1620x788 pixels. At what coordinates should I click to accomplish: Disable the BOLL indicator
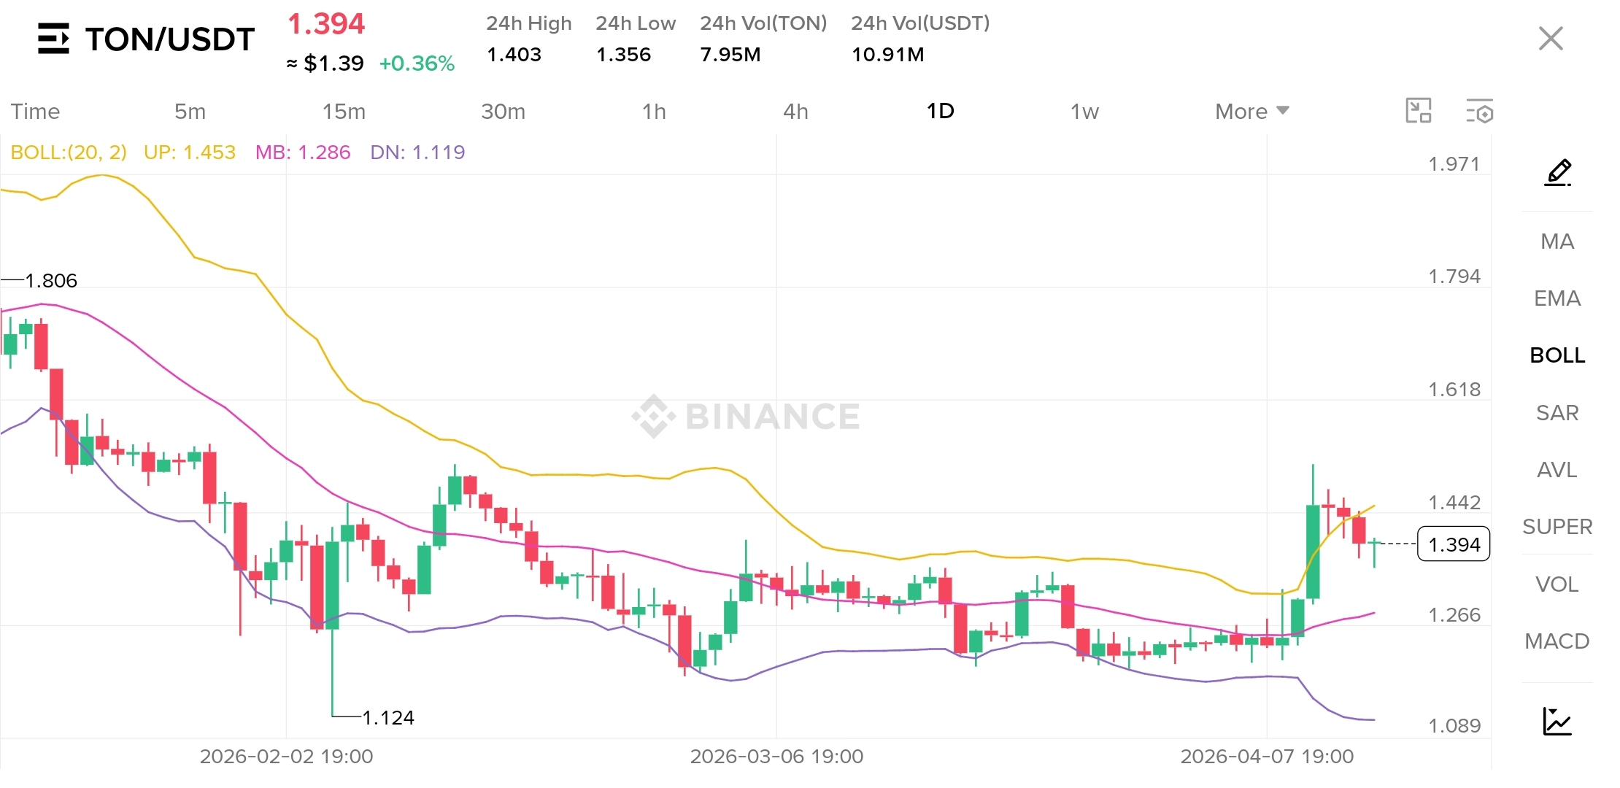1557,355
